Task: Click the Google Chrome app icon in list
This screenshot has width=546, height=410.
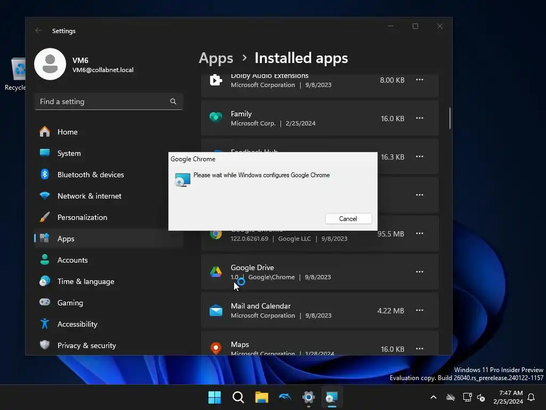Action: [216, 234]
